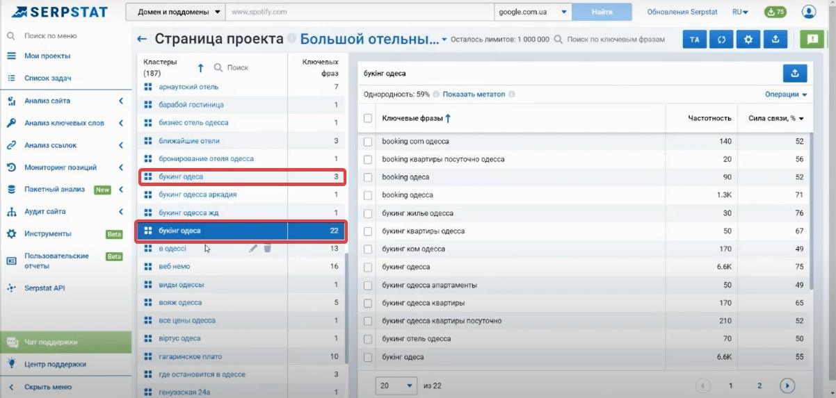836x398 pixels.
Task: Open project settings gear button
Action: click(748, 40)
